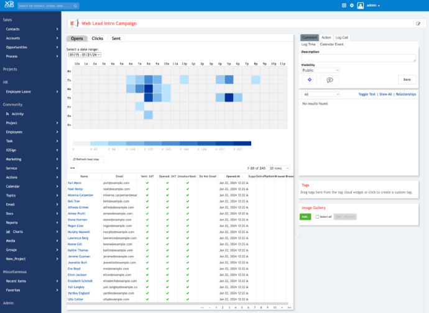The width and height of the screenshot is (429, 313).
Task: Switch to the Clicks tab
Action: tap(98, 39)
